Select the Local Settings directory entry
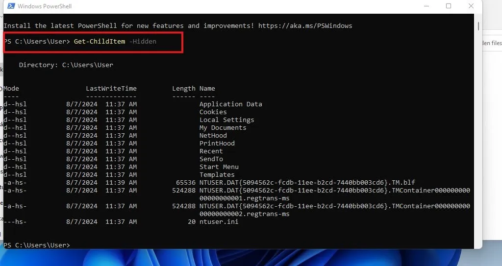 pyautogui.click(x=226, y=120)
